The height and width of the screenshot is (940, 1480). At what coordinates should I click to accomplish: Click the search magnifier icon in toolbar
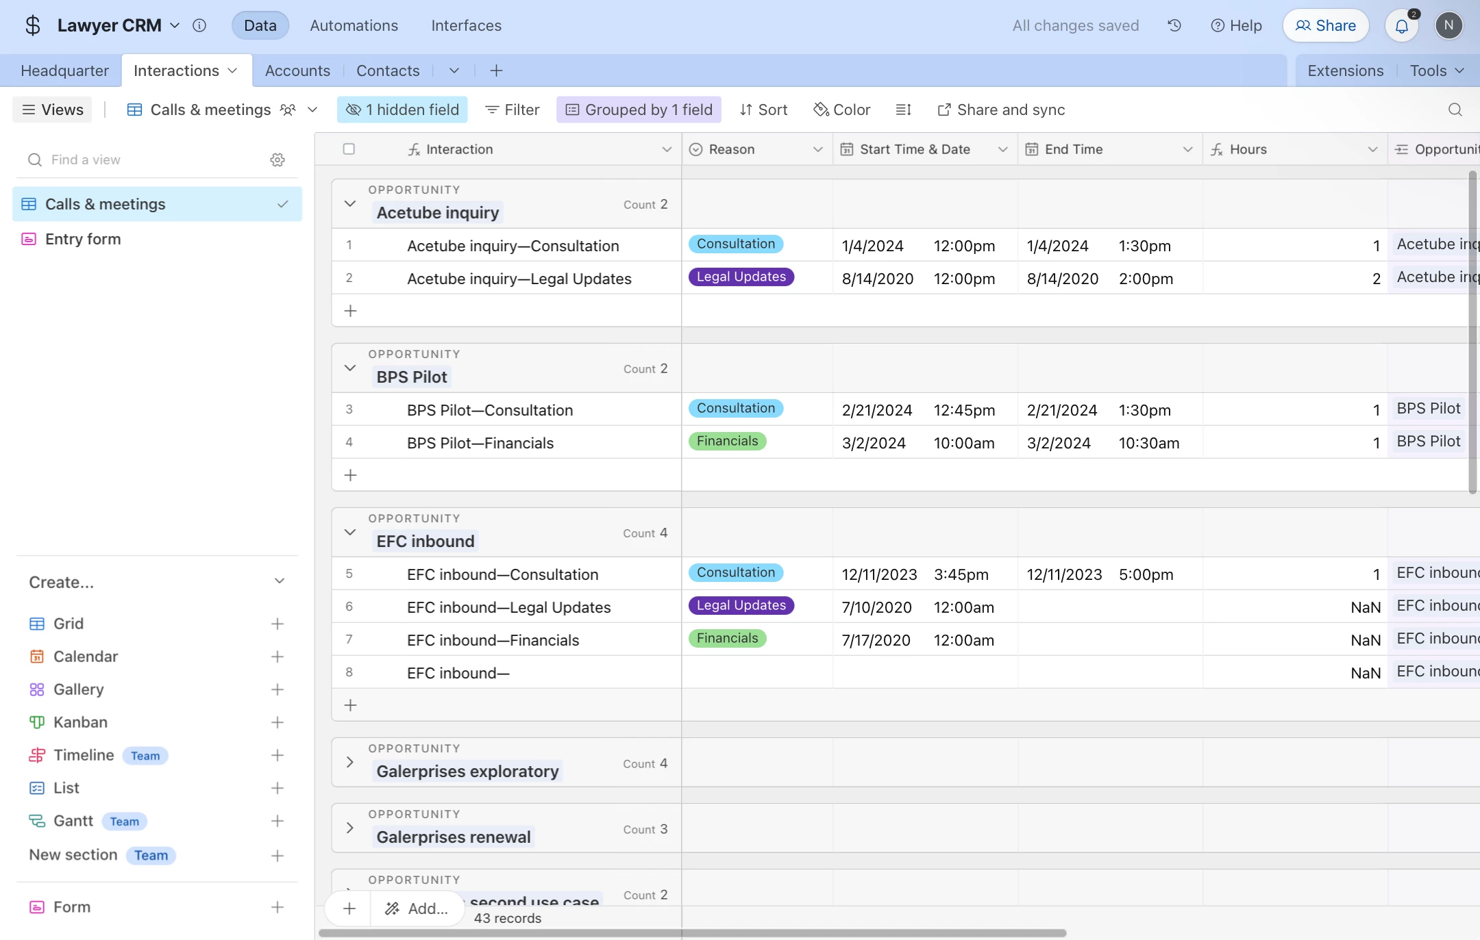(x=1455, y=110)
